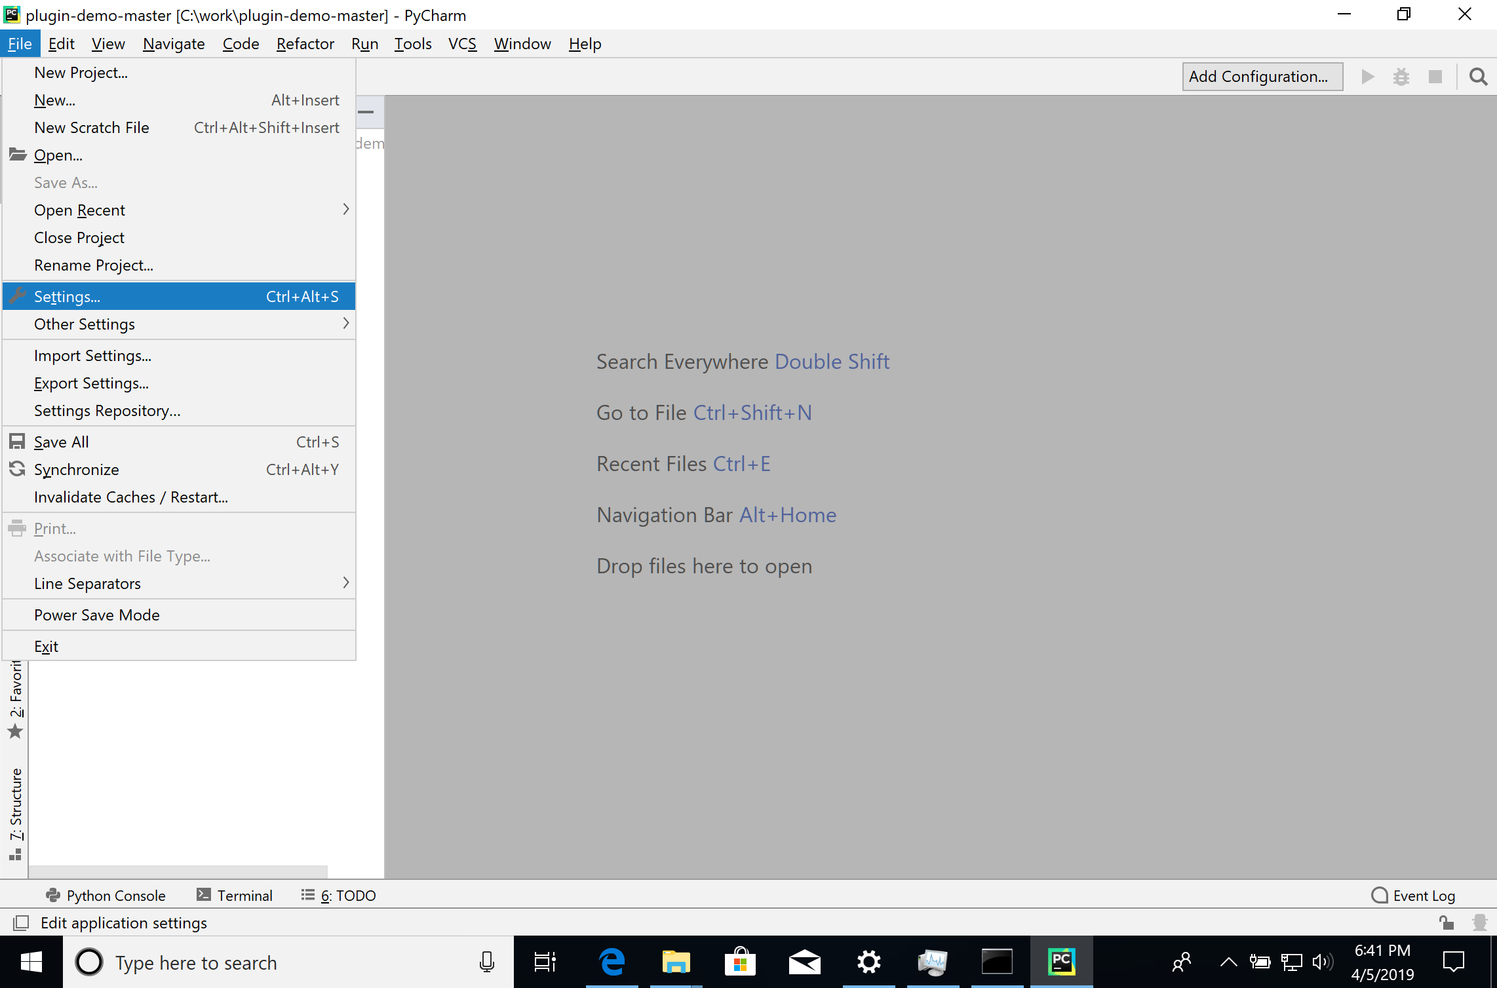Show hidden tray icons chevron
Viewport: 1497px width, 988px height.
[x=1228, y=962]
